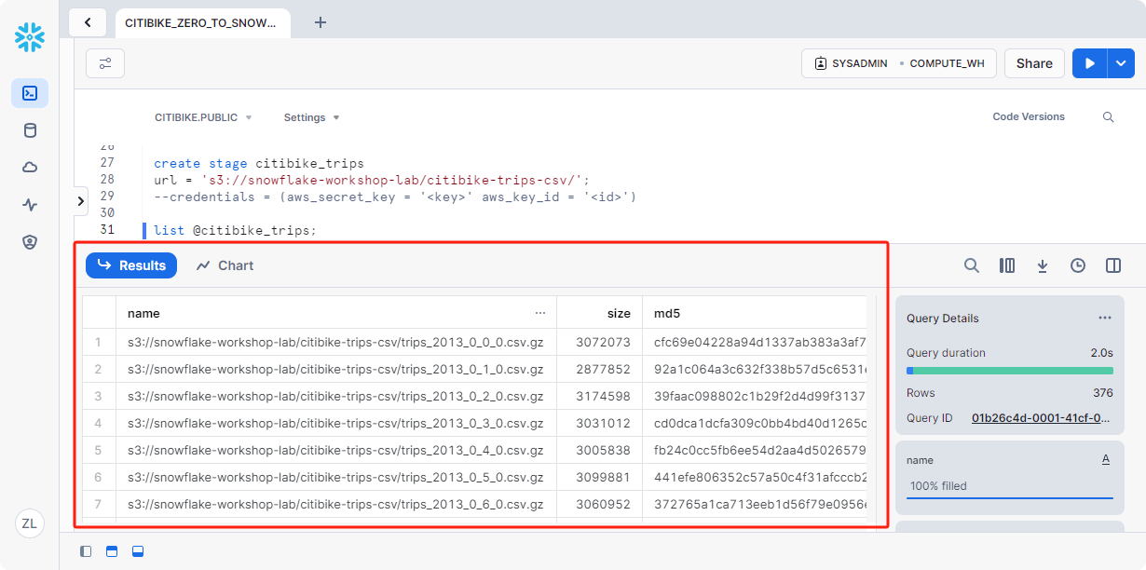The width and height of the screenshot is (1146, 570).
Task: Select the CITIBIKE_ZERO_TO_SNOW worksheet tab
Action: click(201, 22)
